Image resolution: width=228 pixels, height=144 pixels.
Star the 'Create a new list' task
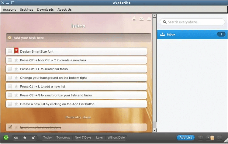point(16,104)
